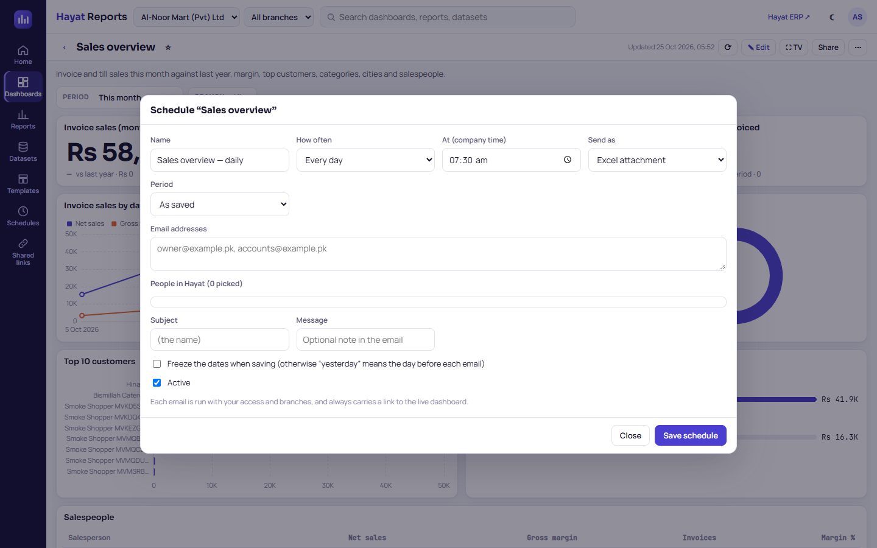
Task: Toggle dark mode moon icon
Action: tap(832, 17)
